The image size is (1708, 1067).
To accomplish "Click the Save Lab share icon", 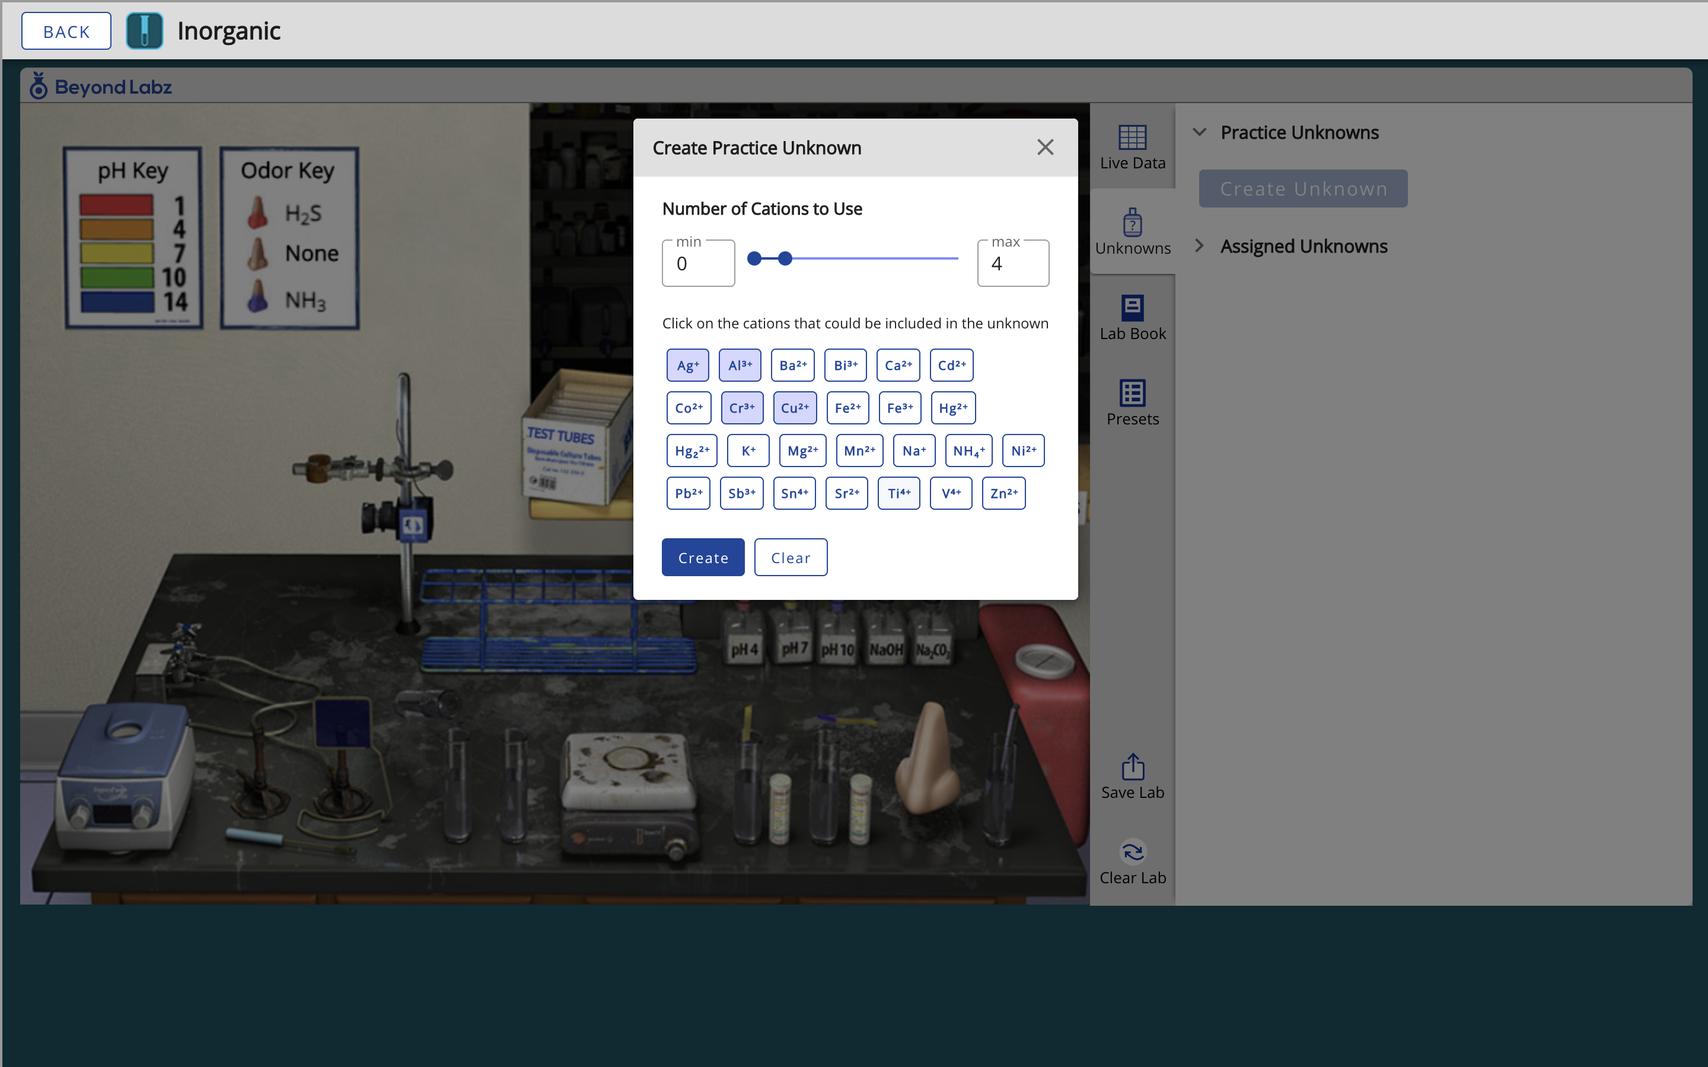I will [1132, 766].
